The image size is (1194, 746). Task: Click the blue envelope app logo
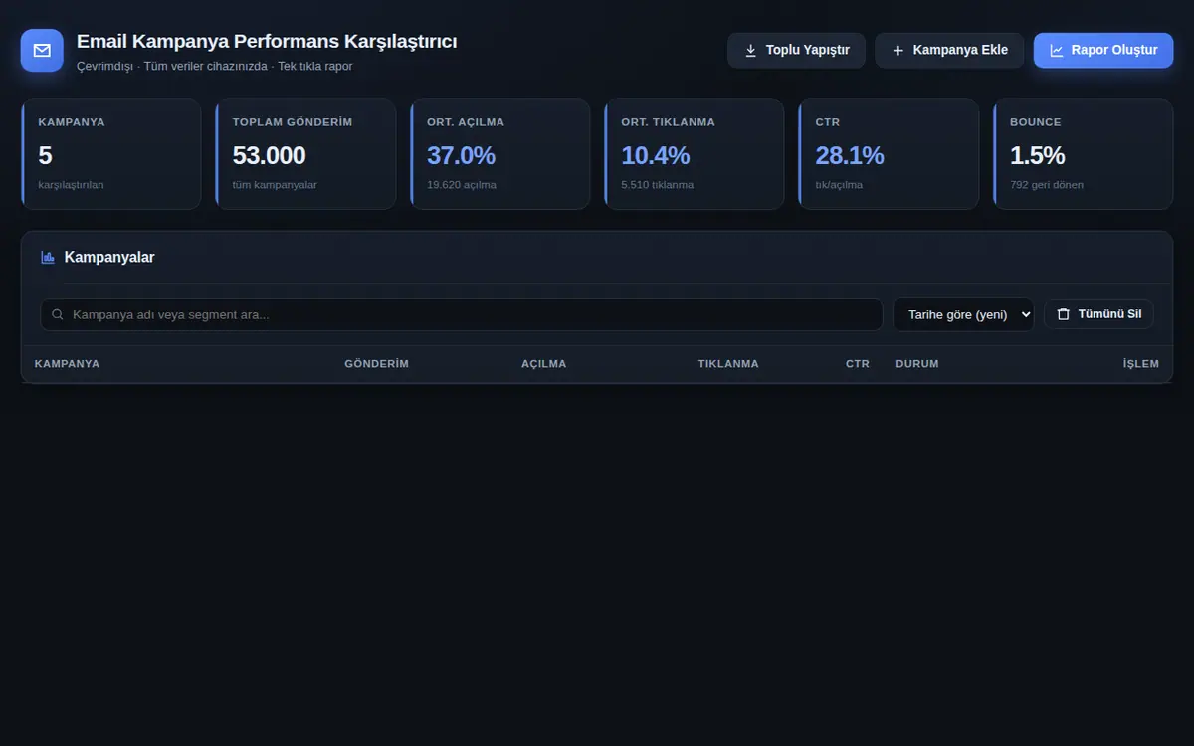[x=42, y=51]
